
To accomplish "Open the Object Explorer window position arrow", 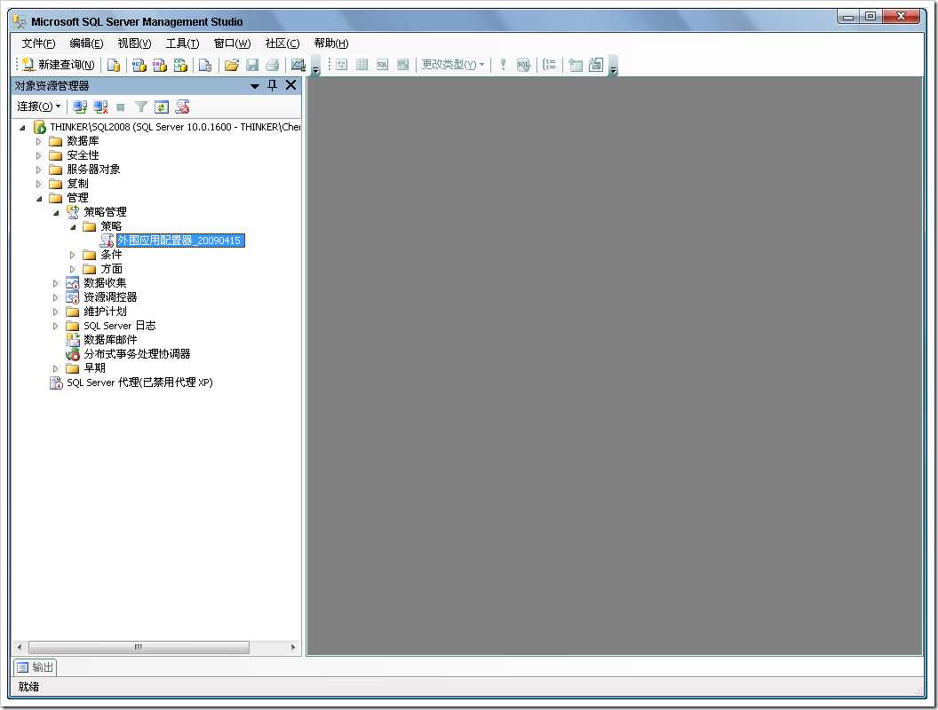I will tap(254, 86).
